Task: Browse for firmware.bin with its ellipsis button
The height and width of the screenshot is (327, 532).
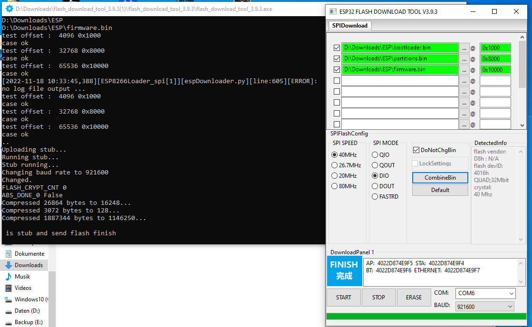Action: (x=464, y=70)
